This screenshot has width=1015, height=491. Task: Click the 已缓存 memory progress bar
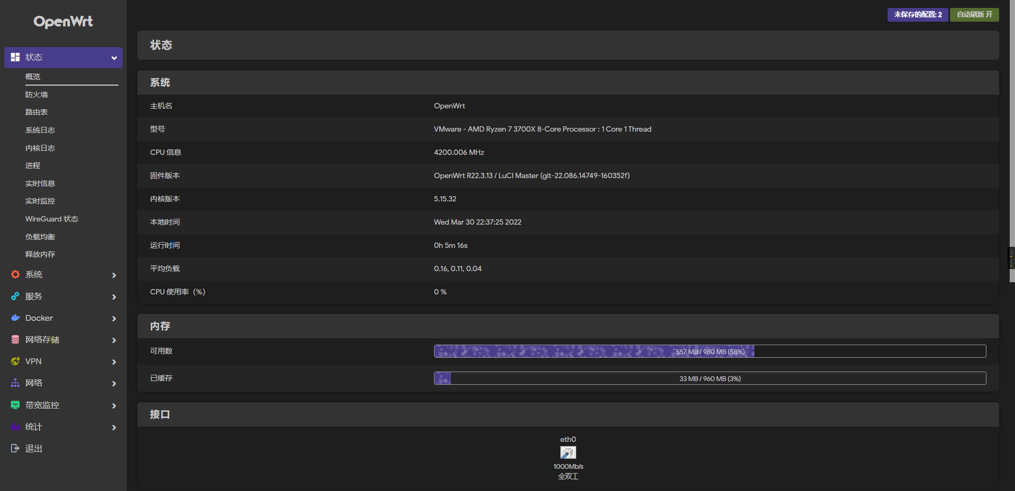[x=710, y=378]
